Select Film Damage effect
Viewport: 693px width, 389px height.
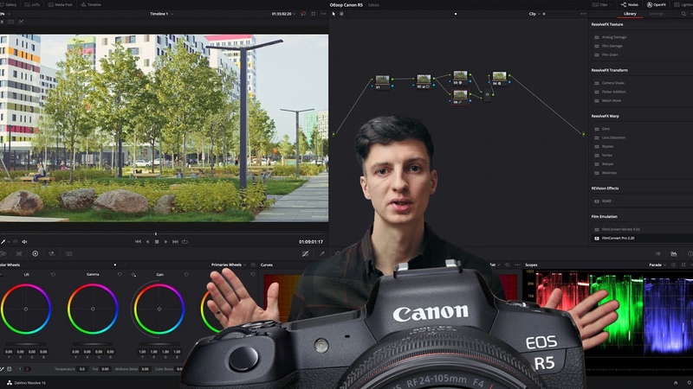tap(612, 46)
